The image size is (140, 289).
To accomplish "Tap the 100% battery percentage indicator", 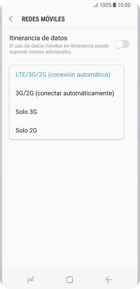I will pyautogui.click(x=106, y=5).
